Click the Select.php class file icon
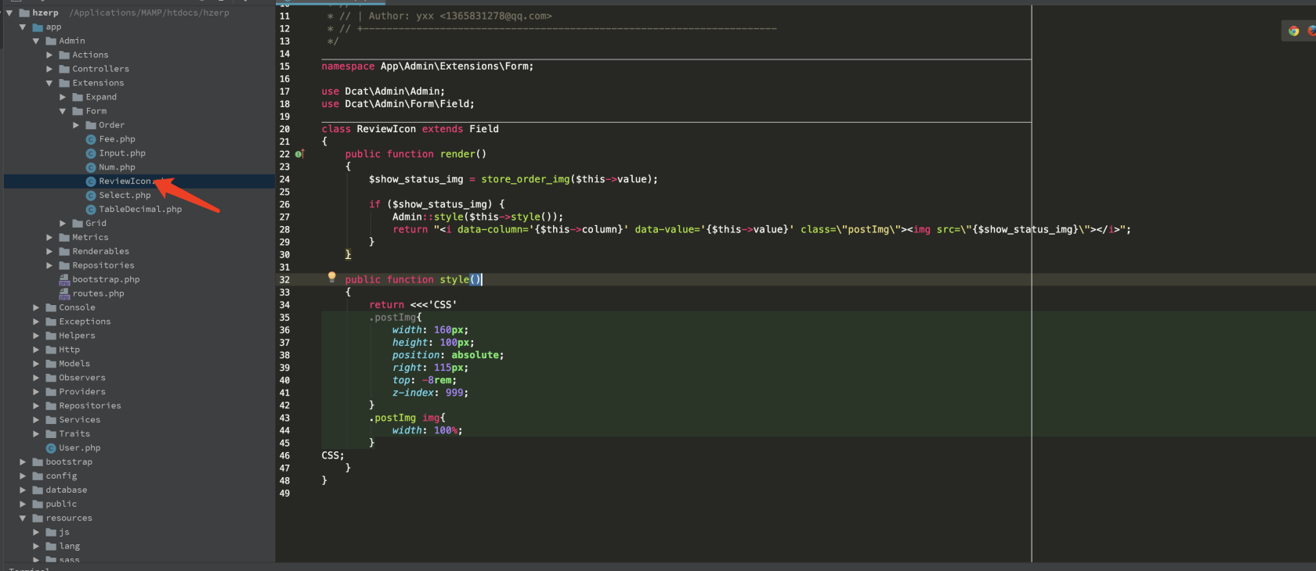1316x571 pixels. (91, 196)
